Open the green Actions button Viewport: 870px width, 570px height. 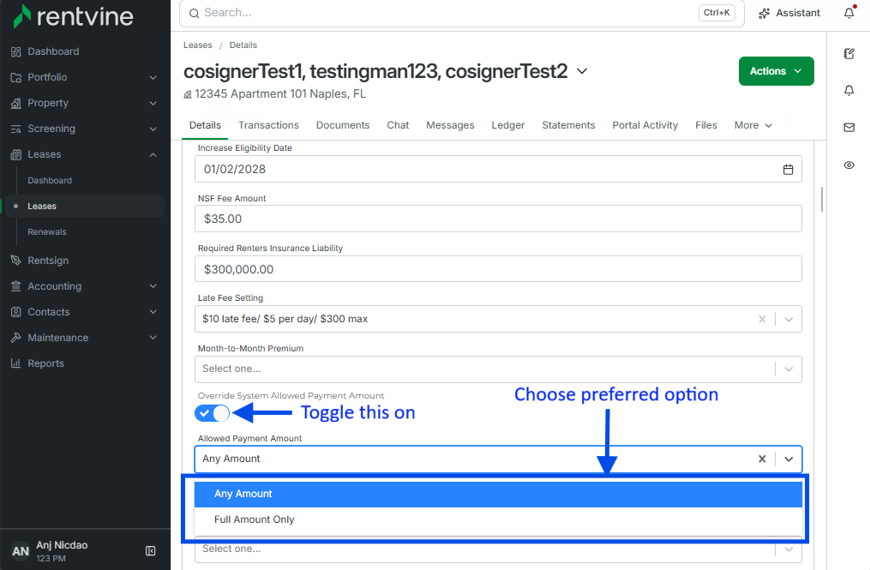(777, 71)
